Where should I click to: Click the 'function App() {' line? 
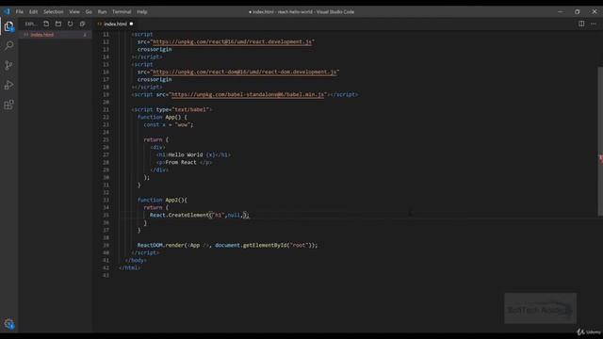[162, 117]
